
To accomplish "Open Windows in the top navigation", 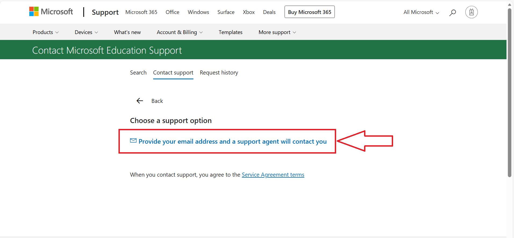I will (198, 12).
